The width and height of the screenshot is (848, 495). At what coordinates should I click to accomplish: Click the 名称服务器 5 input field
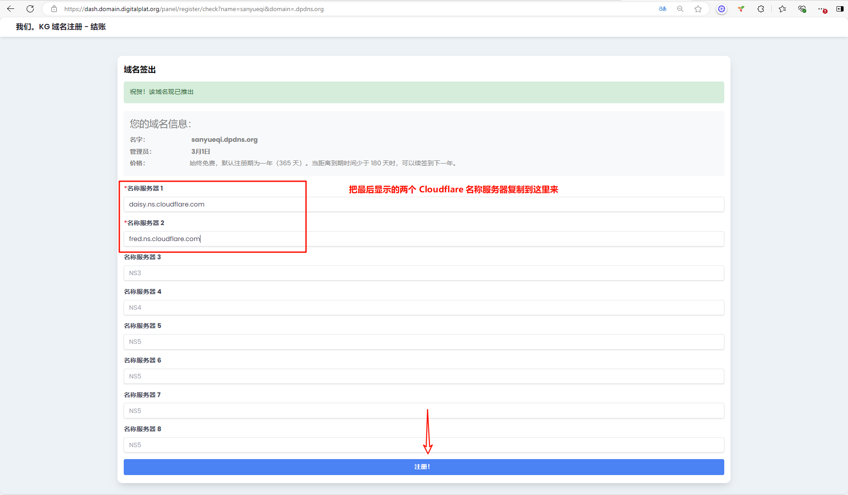click(424, 342)
